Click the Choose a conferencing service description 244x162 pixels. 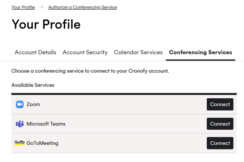tap(90, 71)
